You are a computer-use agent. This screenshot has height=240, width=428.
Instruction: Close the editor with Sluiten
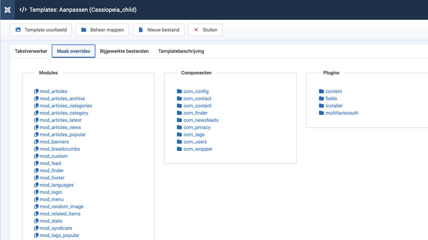[x=205, y=30]
